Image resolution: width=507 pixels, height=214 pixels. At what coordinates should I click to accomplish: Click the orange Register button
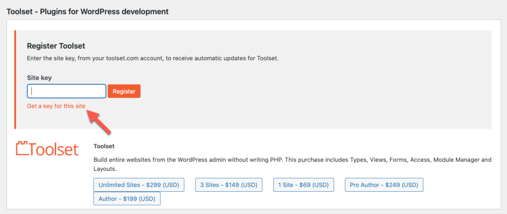[x=124, y=92]
